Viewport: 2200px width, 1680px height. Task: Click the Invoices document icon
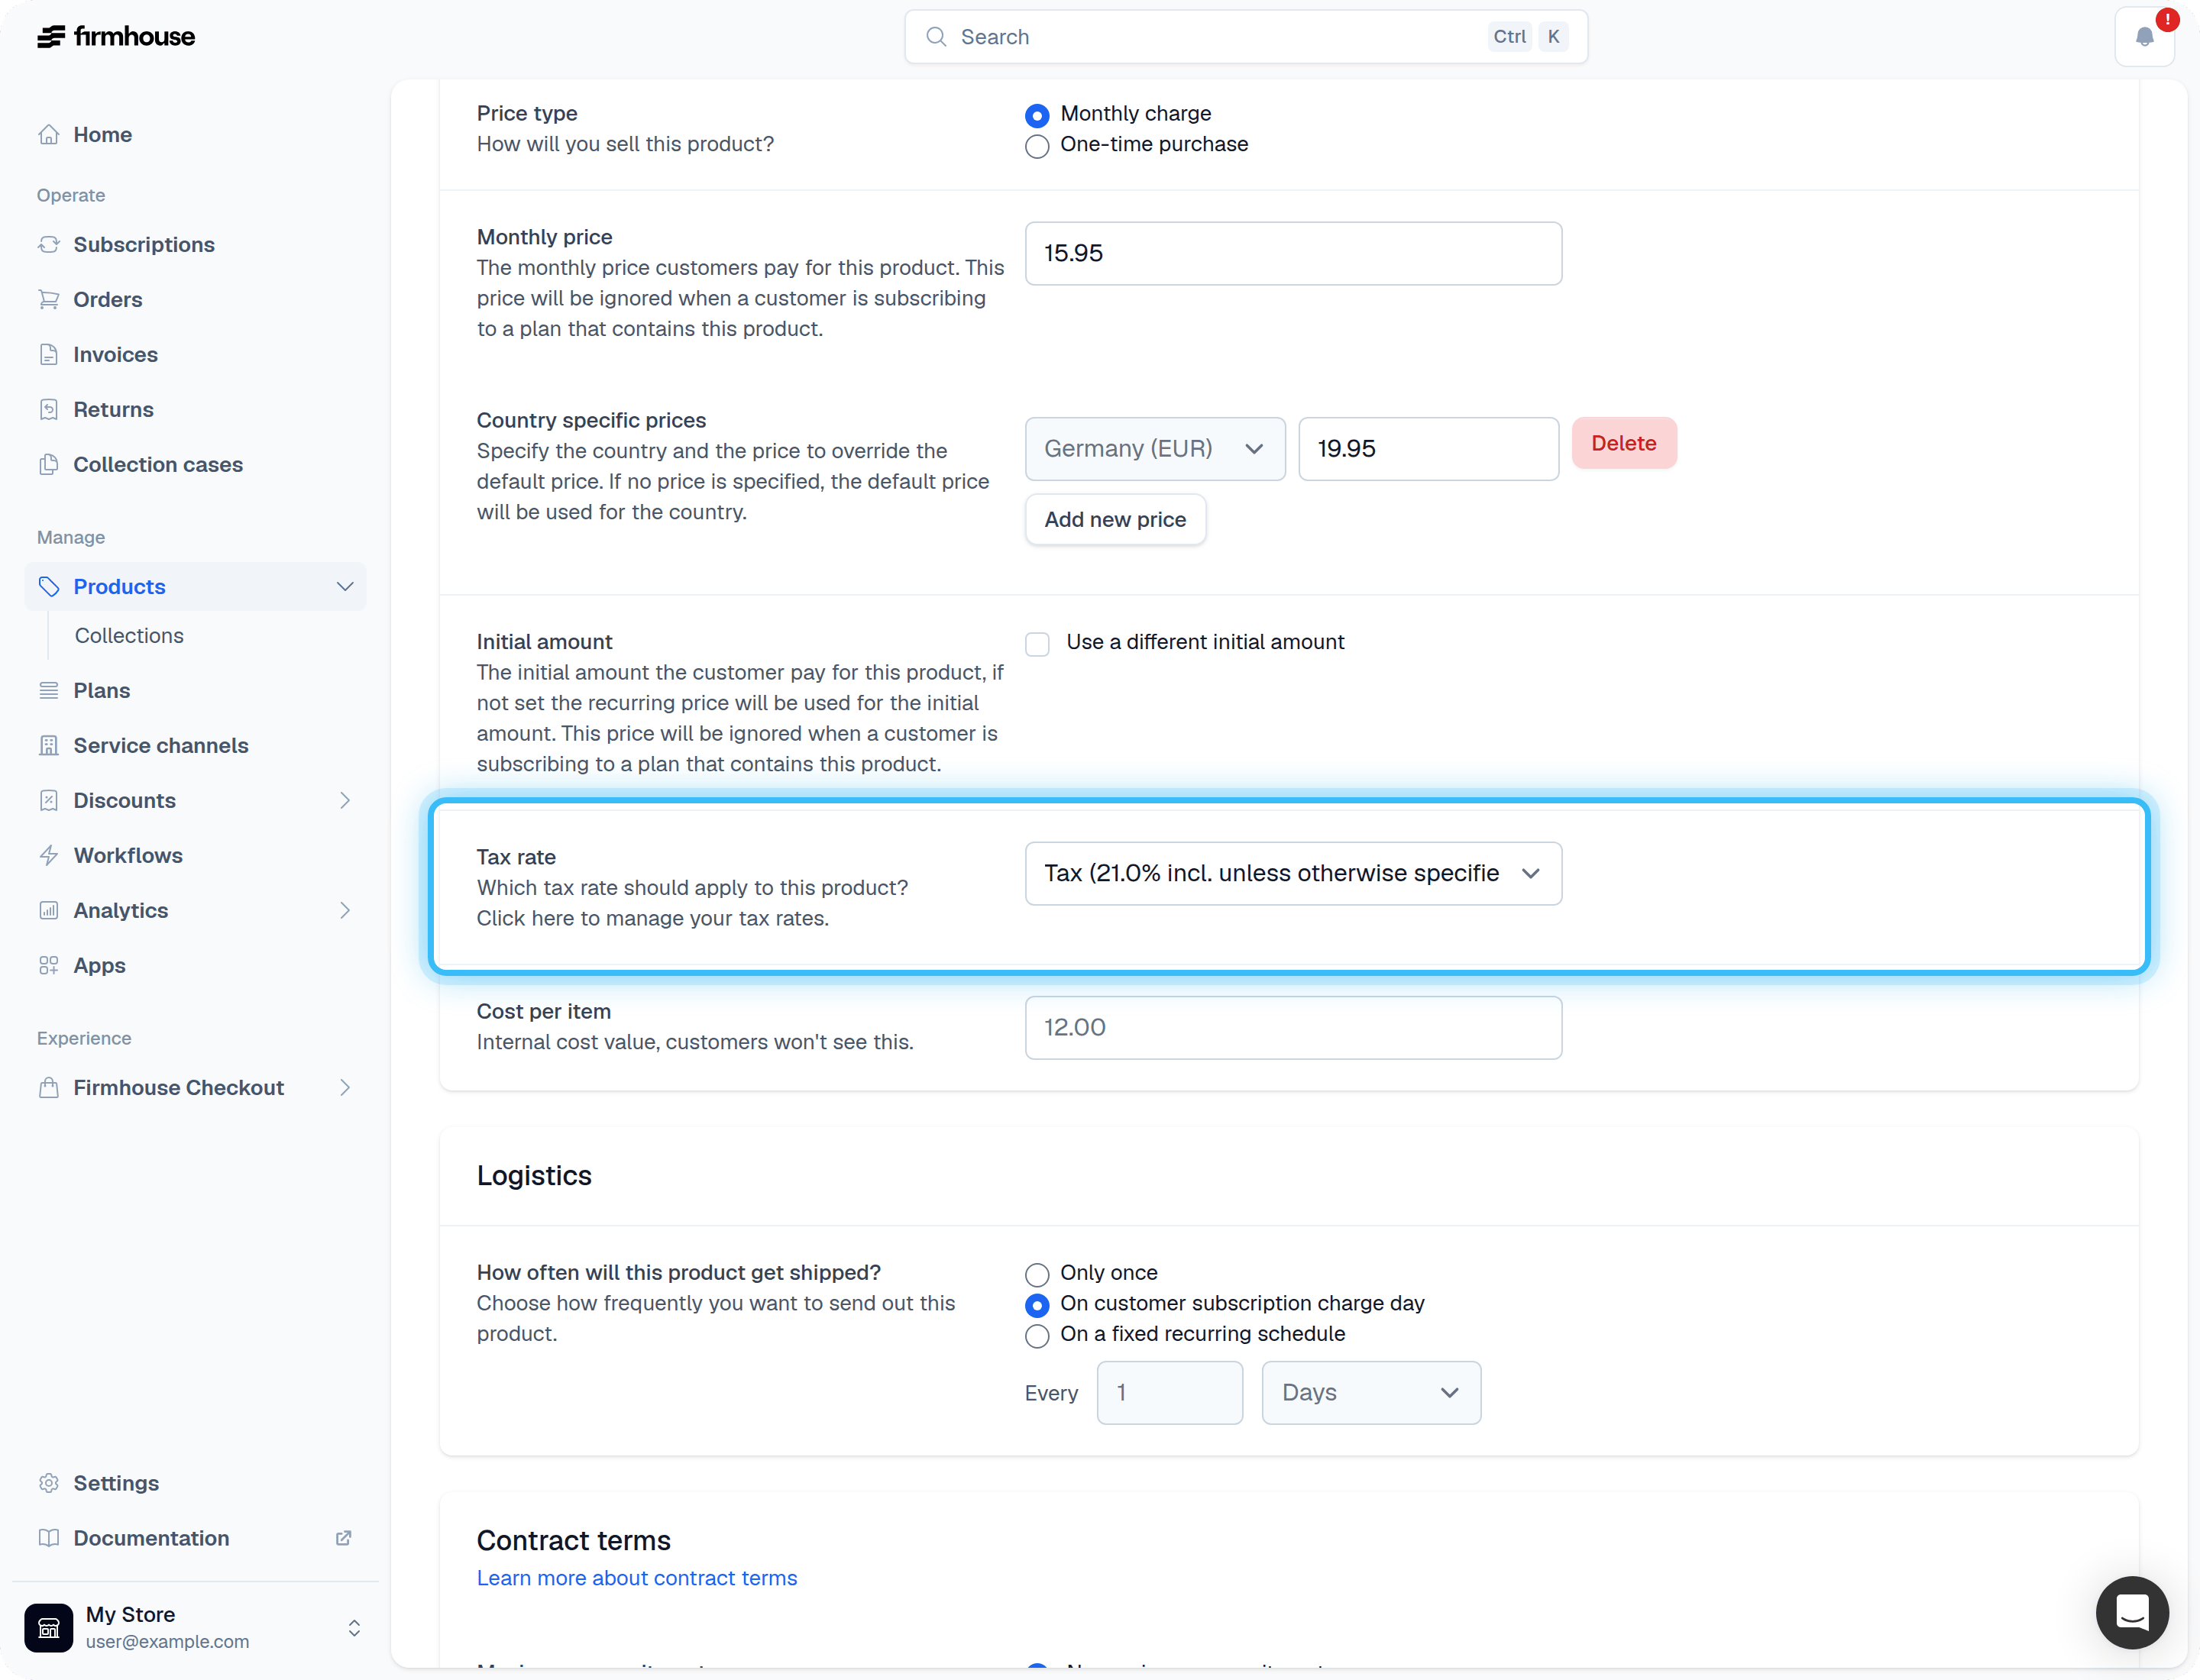pos(49,354)
